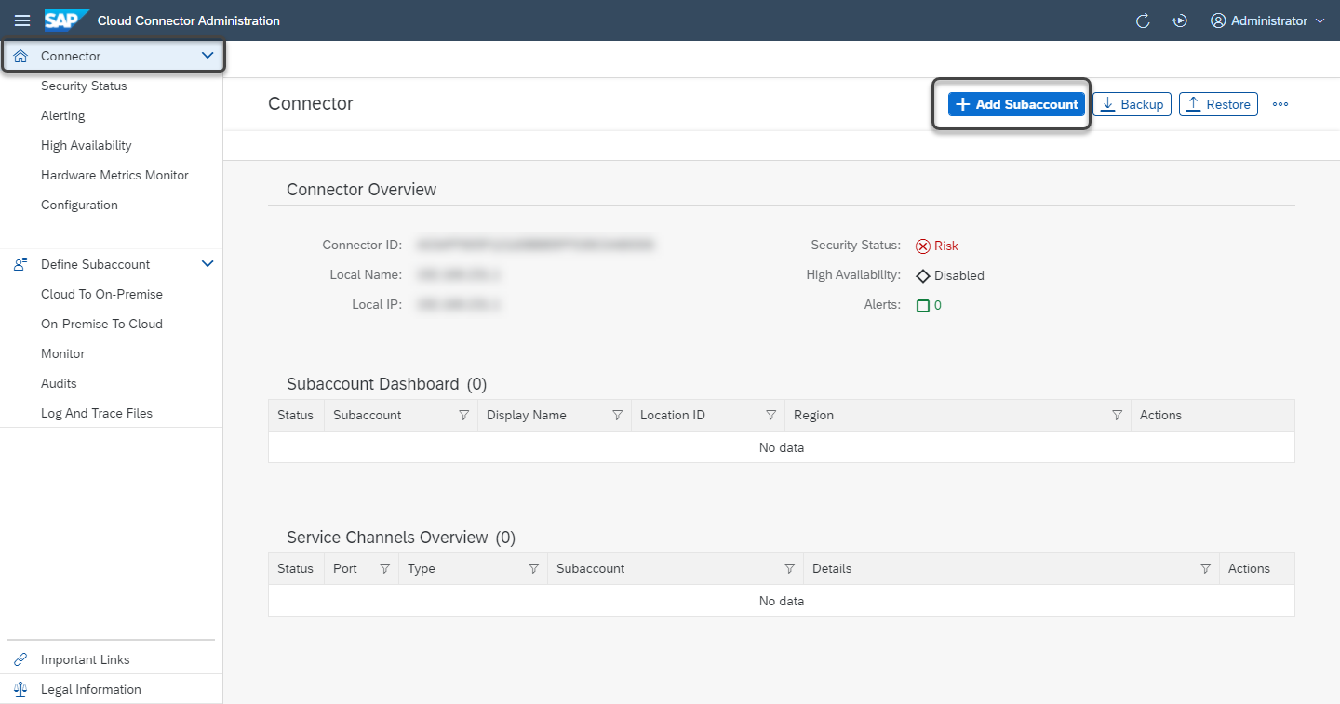Filter Subaccount Dashboard by Region
1340x704 pixels.
click(1117, 416)
